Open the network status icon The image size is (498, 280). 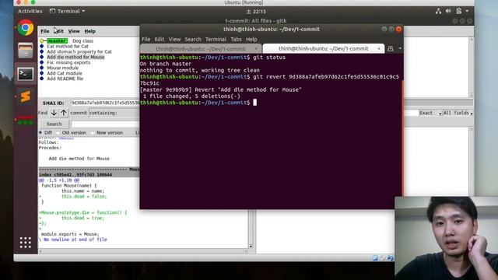click(x=438, y=11)
